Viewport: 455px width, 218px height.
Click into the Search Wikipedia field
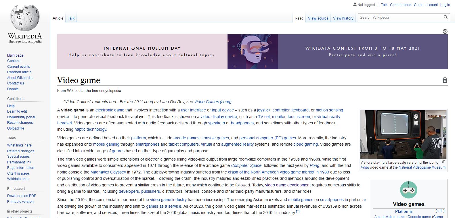pyautogui.click(x=400, y=17)
